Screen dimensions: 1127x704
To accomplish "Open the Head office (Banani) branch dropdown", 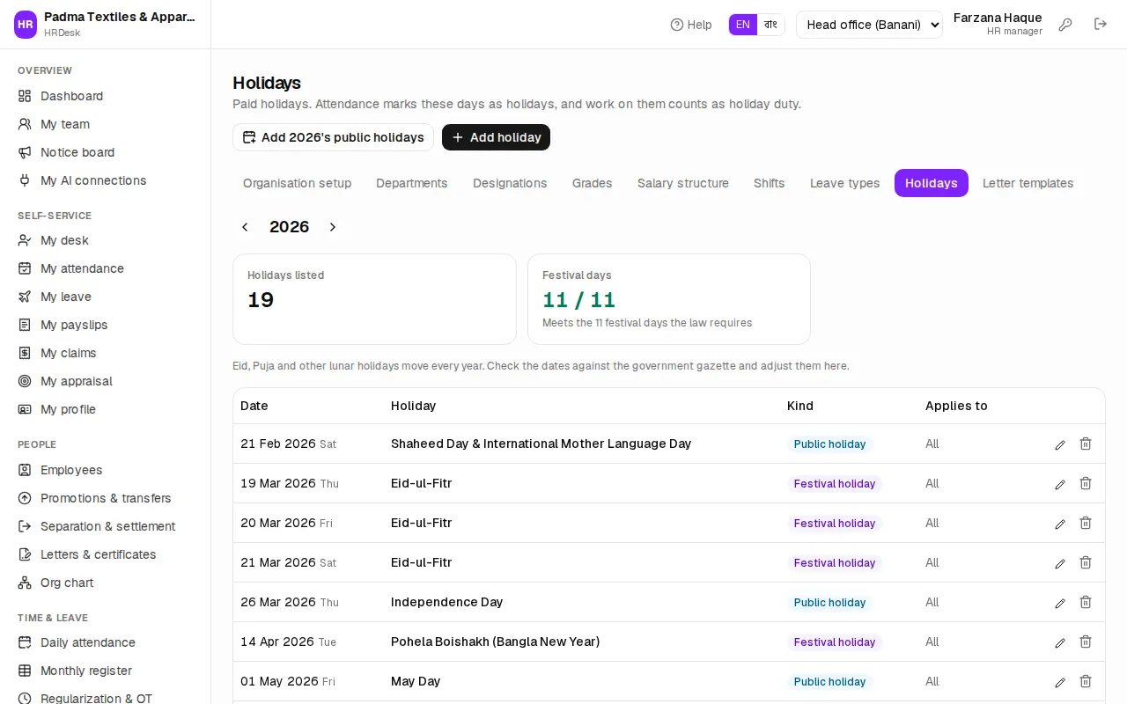I will (x=869, y=25).
